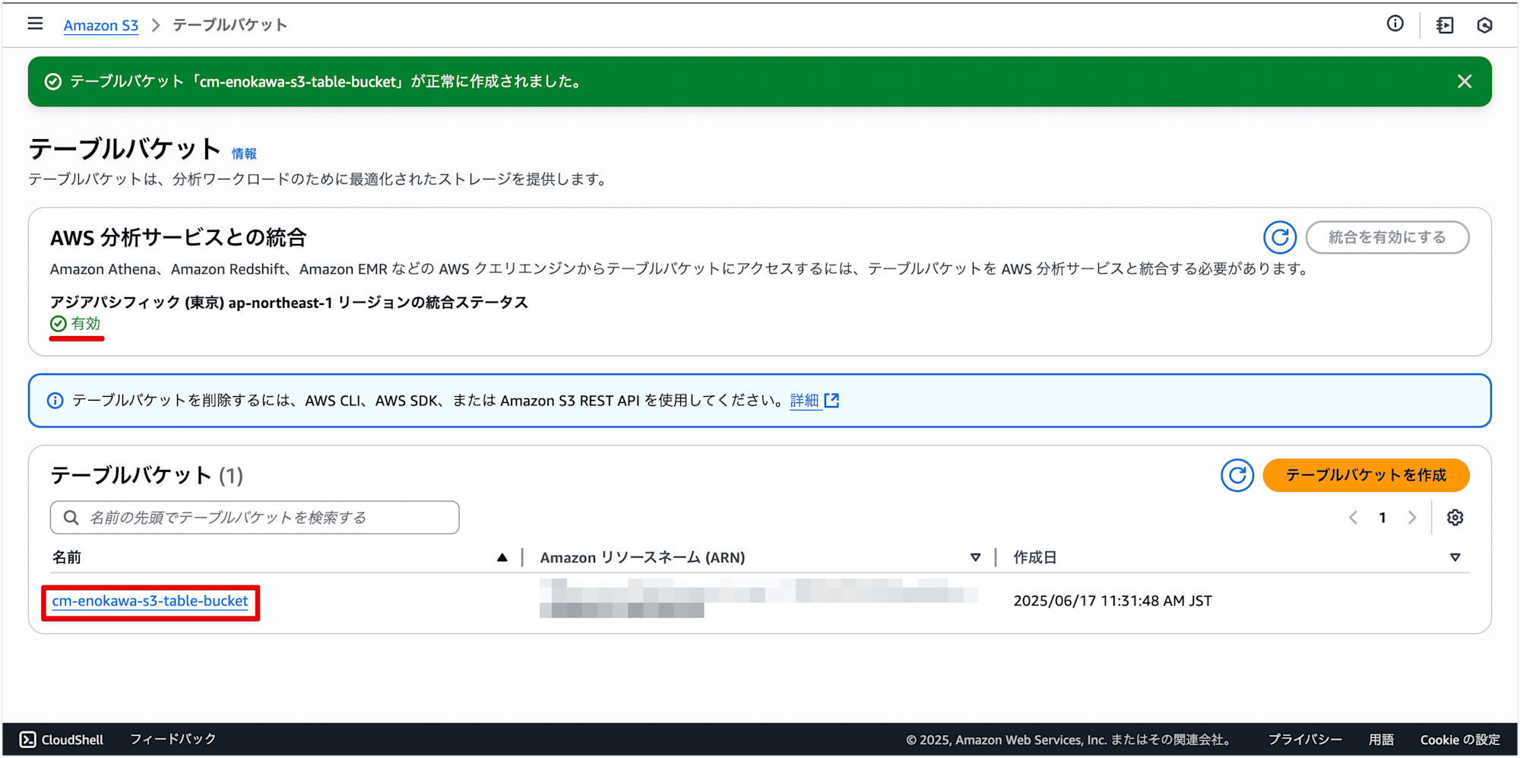Click the テーブルバケット breadcrumb text
Viewport: 1520px width, 758px height.
click(x=230, y=25)
